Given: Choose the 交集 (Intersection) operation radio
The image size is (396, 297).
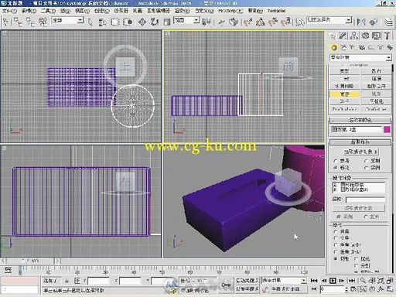Looking at the screenshot, I should coord(336,238).
